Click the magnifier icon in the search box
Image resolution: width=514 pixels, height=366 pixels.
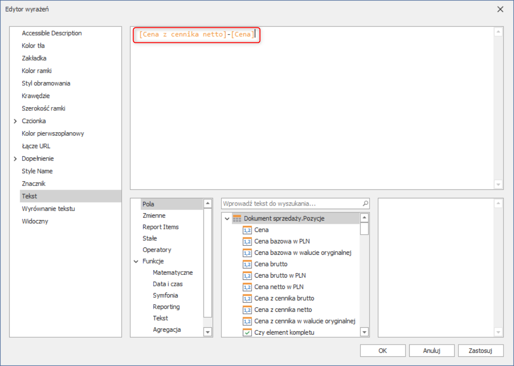[x=365, y=204]
